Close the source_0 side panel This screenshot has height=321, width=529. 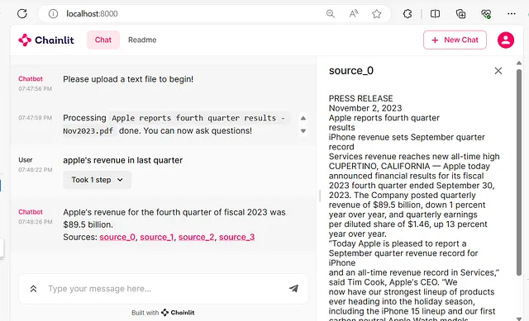498,71
